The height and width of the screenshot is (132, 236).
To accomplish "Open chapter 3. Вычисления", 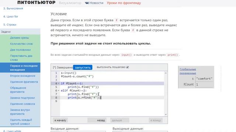I will pyautogui.click(x=13, y=8).
